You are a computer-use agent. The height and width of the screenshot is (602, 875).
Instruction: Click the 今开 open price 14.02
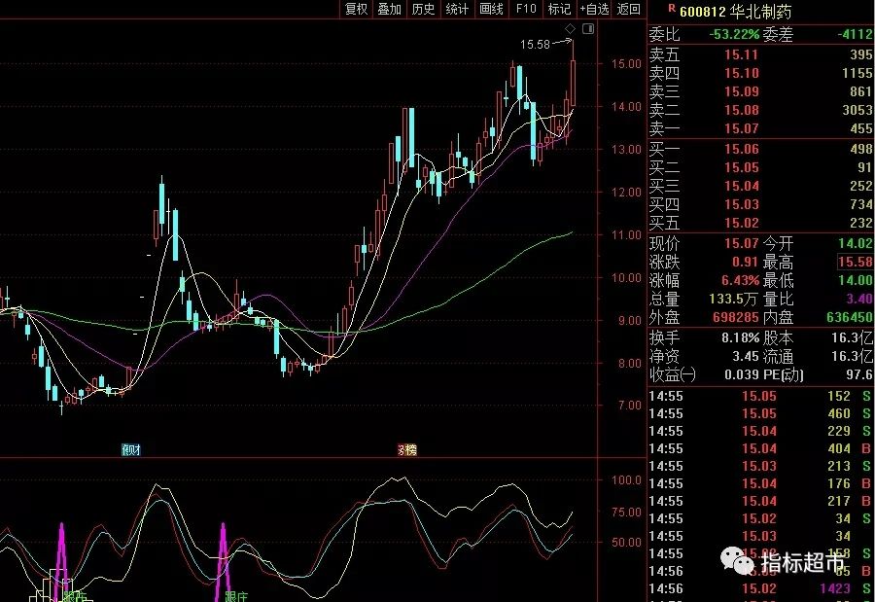click(855, 243)
